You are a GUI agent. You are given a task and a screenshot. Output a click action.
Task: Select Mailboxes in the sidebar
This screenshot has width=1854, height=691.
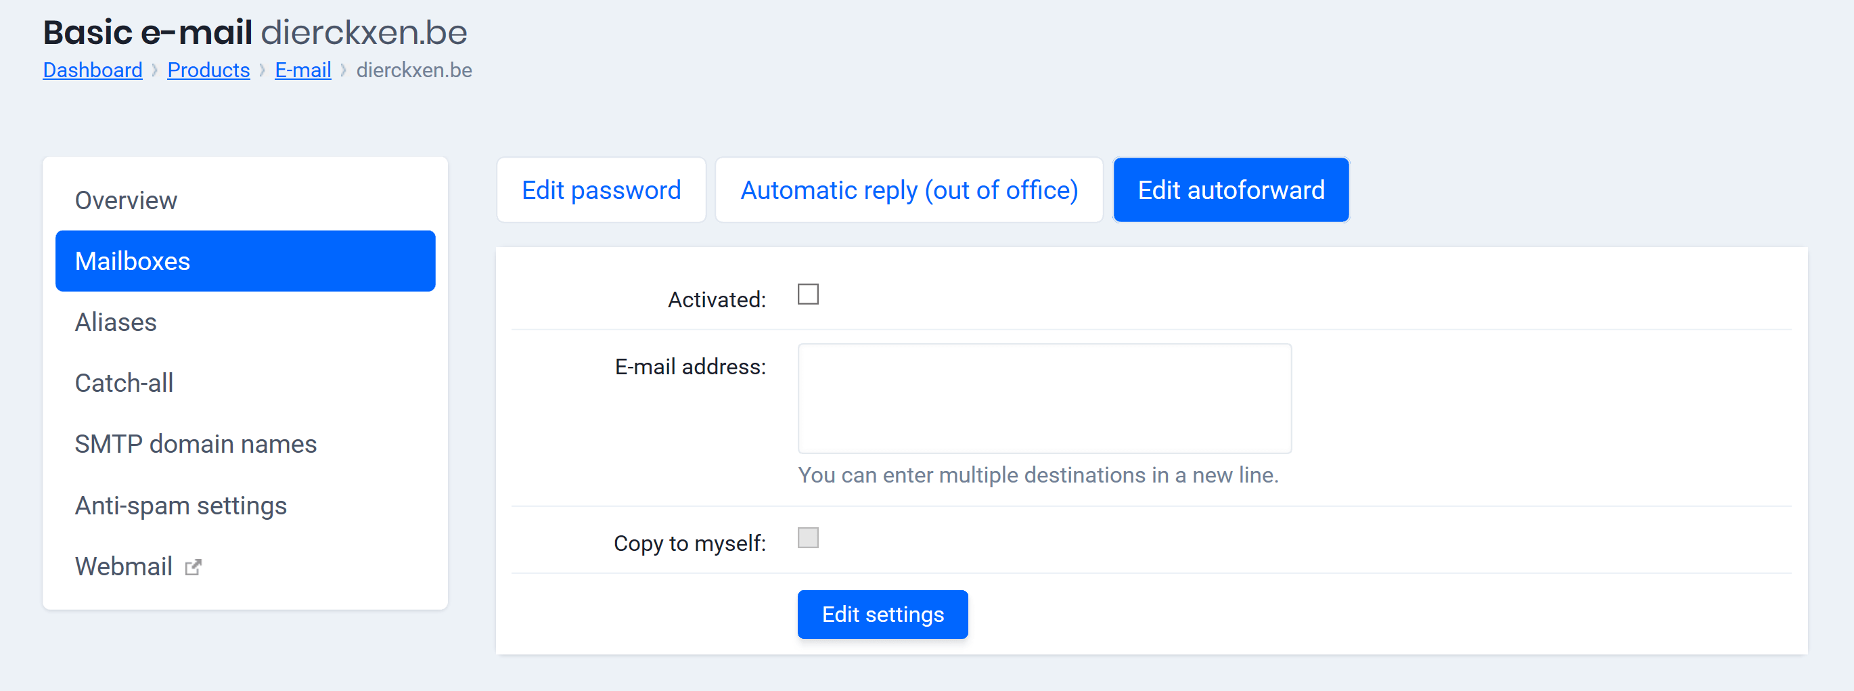pos(133,261)
